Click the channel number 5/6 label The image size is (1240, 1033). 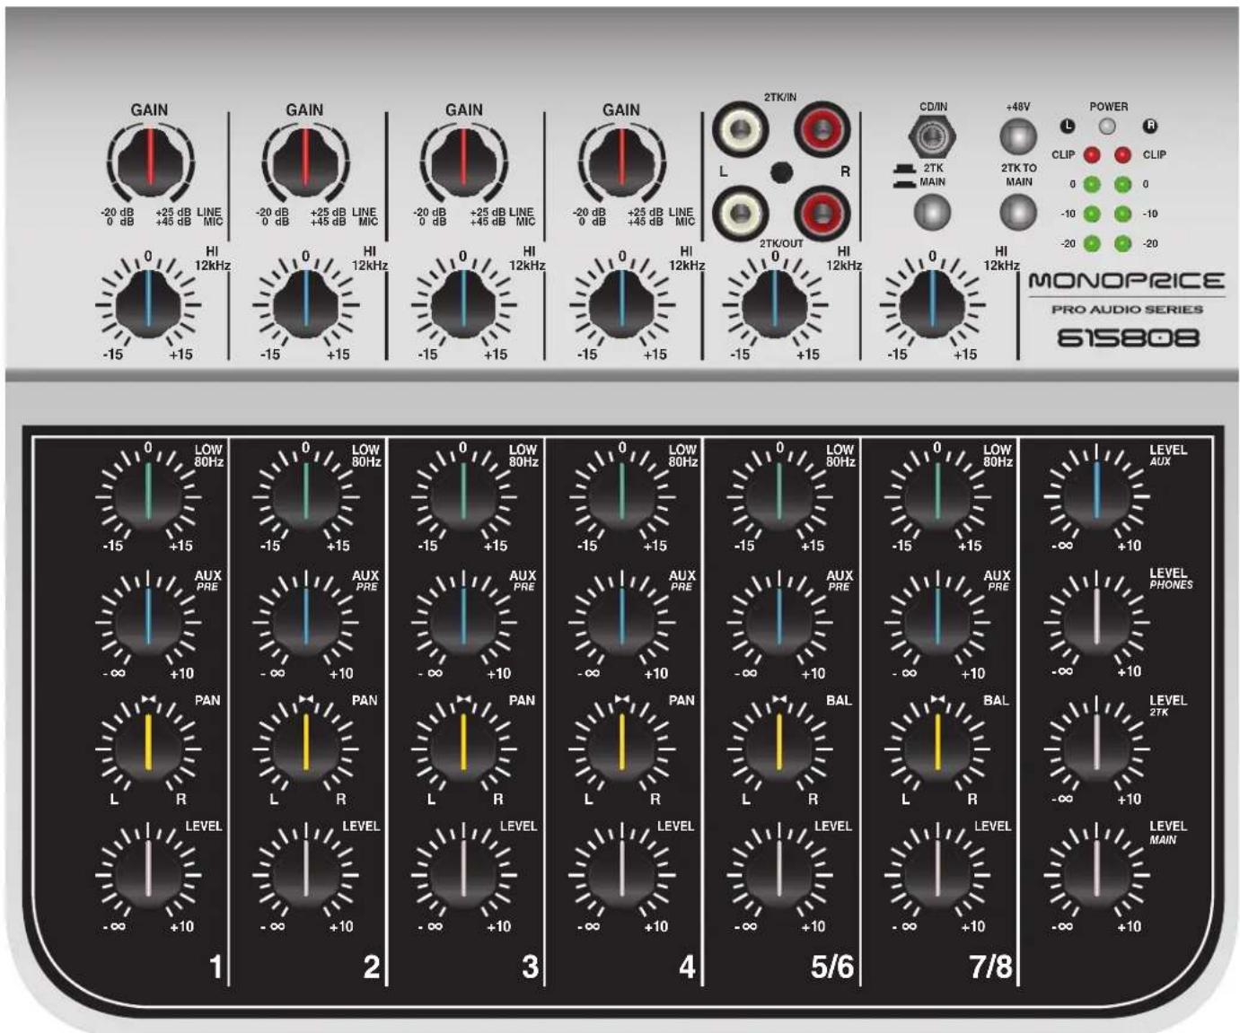point(832,967)
